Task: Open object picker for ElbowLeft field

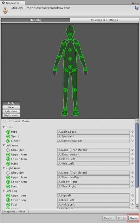Action: tap(132, 159)
